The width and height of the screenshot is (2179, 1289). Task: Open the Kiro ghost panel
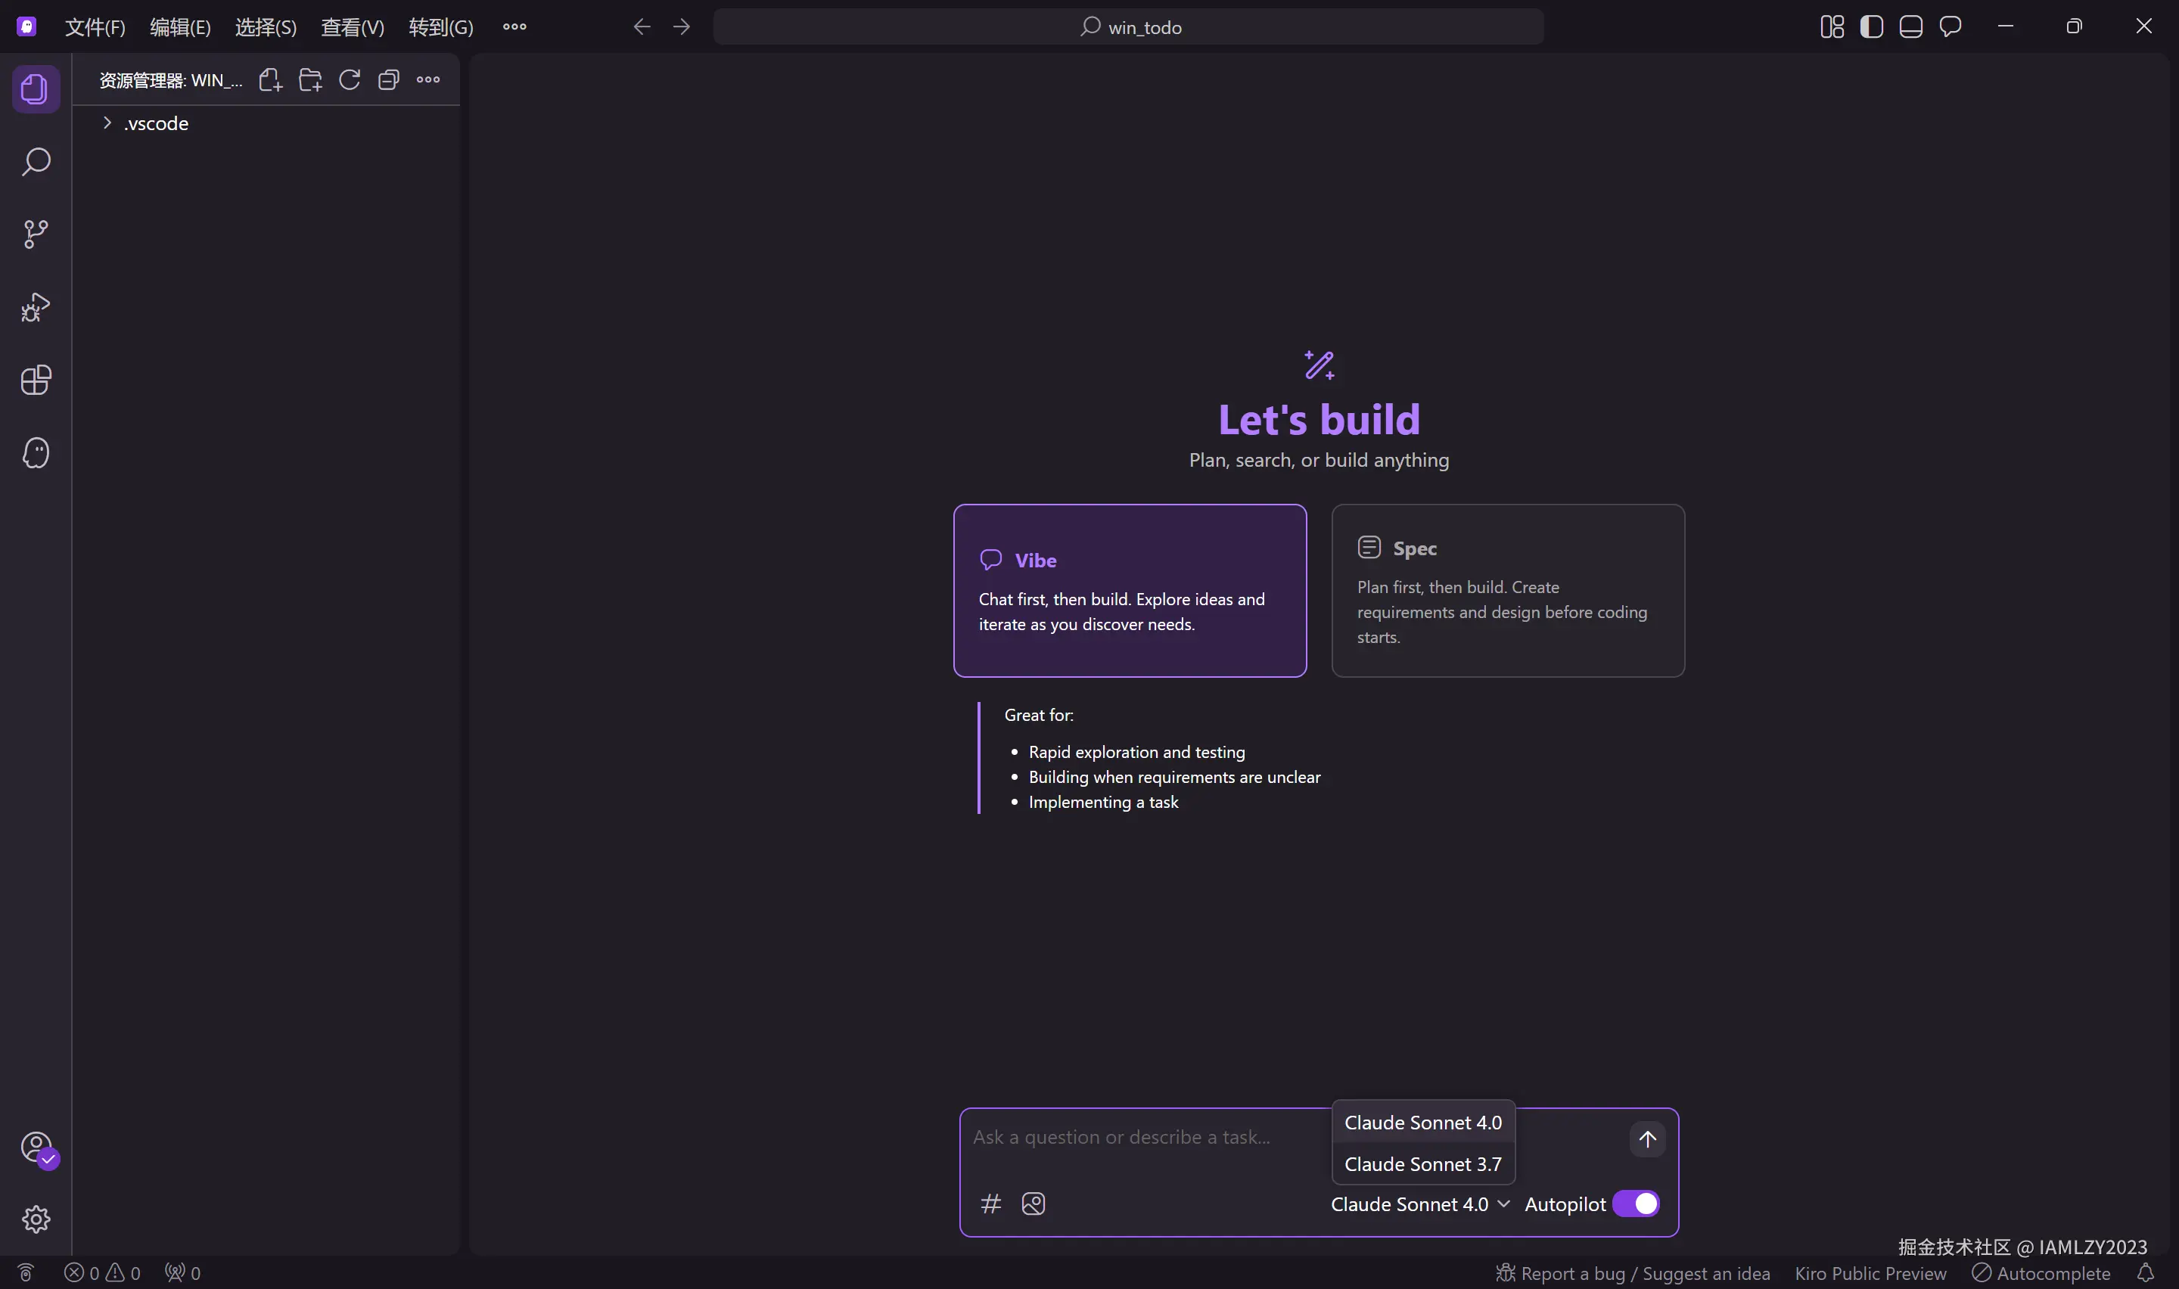(x=36, y=452)
